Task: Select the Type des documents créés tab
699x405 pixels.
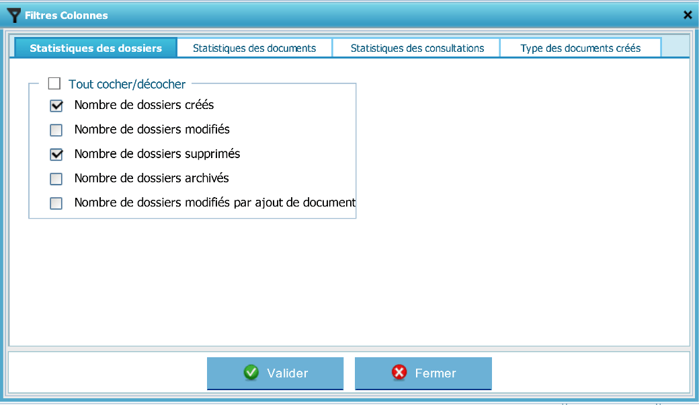Action: click(580, 48)
